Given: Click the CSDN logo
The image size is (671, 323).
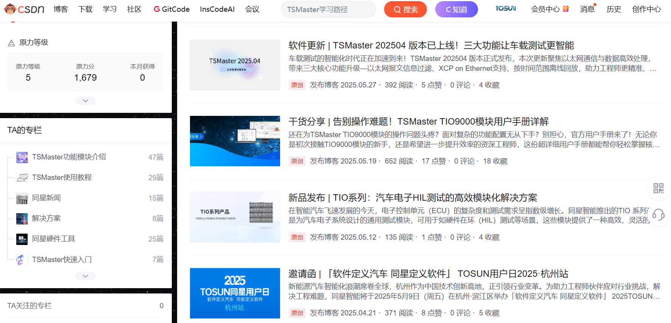Looking at the screenshot, I should (24, 9).
